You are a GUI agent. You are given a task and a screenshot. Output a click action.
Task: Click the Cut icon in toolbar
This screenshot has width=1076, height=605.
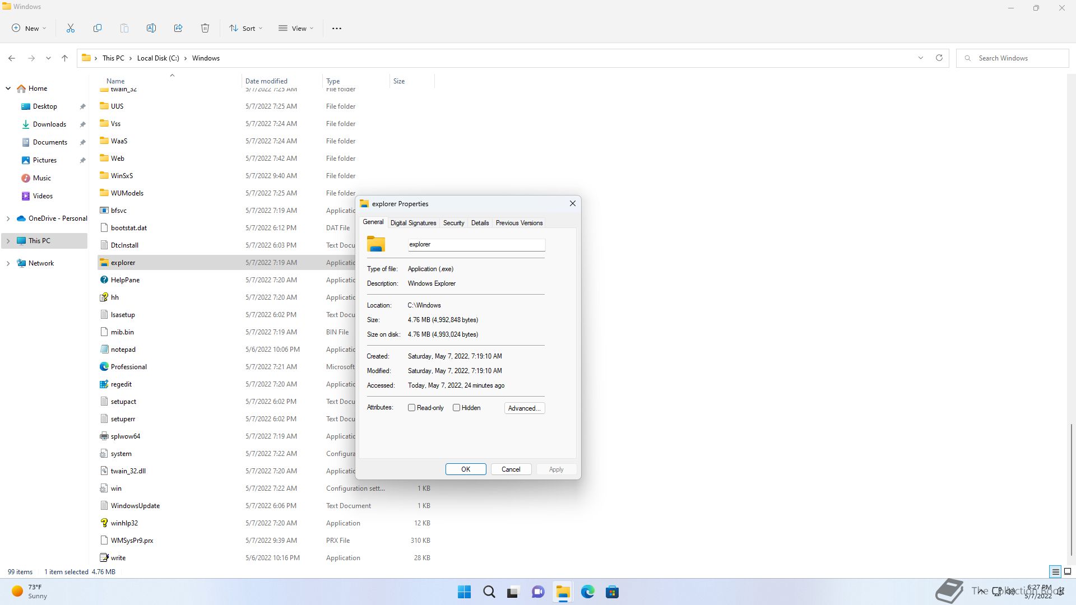tap(71, 28)
